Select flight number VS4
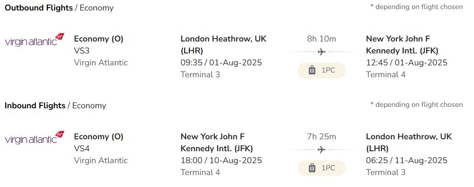 click(x=82, y=148)
